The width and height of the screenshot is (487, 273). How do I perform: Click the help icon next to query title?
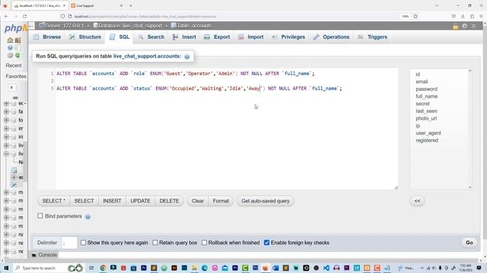(x=187, y=57)
